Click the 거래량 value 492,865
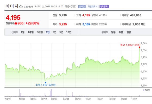The height and width of the screenshot is (104, 152). click(x=136, y=15)
